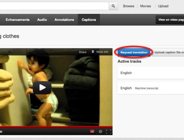Select the Captions tab
Image resolution: width=184 pixels, height=140 pixels.
coord(89,20)
